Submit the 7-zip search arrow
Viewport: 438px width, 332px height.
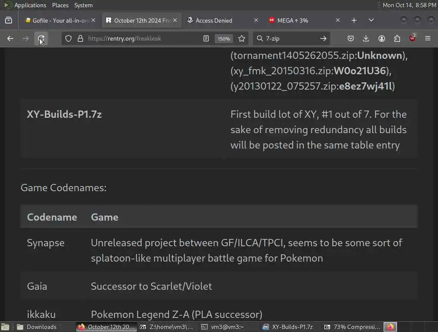point(323,38)
